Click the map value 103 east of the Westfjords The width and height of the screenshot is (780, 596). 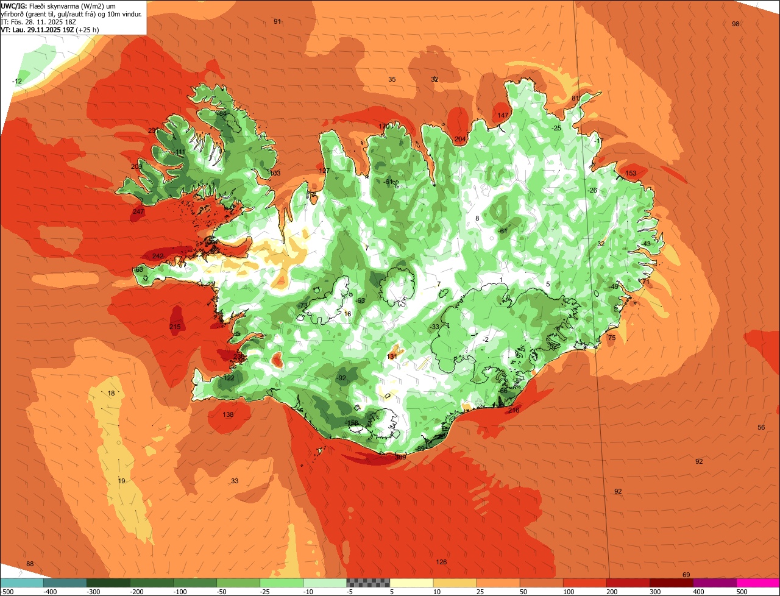tap(275, 173)
